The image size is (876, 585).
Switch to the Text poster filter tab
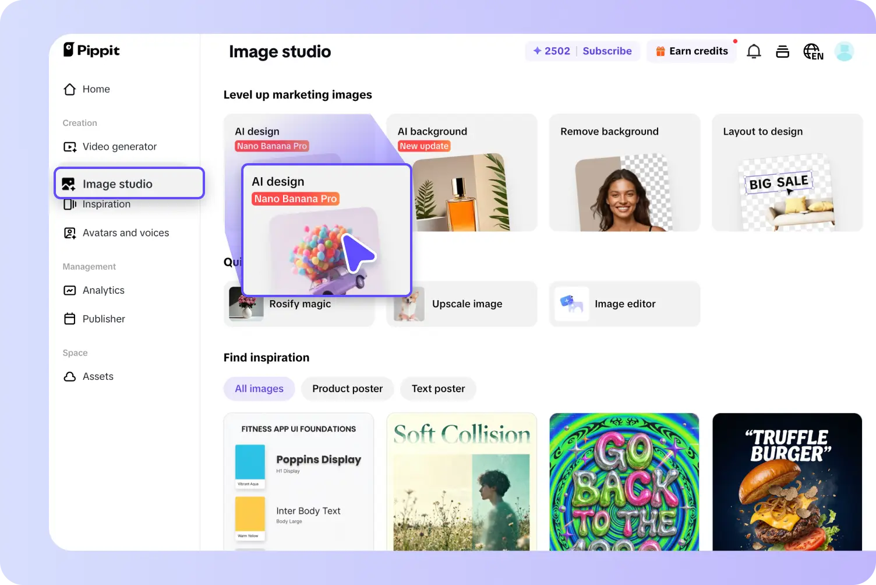point(438,389)
